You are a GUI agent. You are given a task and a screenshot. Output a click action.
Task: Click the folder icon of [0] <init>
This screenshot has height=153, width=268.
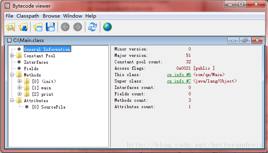point(27,81)
